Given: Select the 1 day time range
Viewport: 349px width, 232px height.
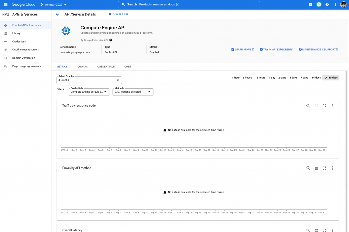Looking at the screenshot, I should tap(272, 78).
